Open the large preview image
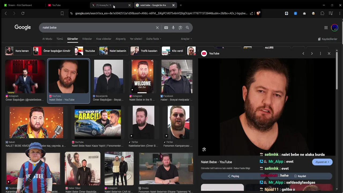The image size is (343, 193). 267,107
